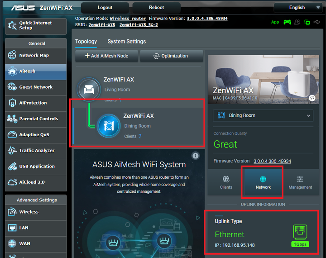Switch to the Topology tab

86,42
